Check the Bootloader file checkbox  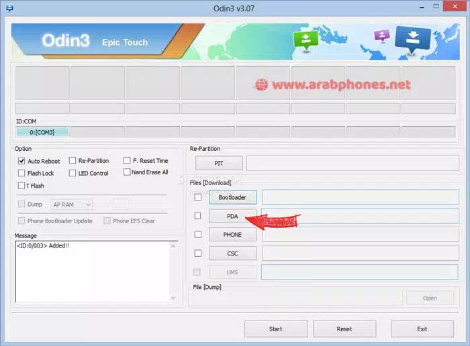click(x=198, y=197)
